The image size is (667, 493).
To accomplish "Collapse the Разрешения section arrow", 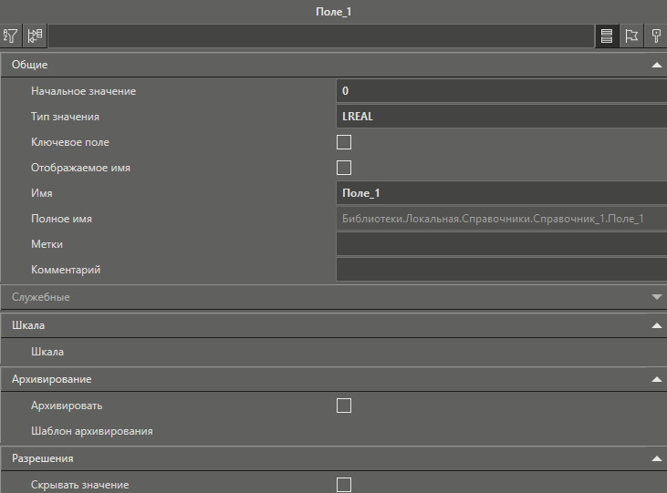I will pos(655,458).
